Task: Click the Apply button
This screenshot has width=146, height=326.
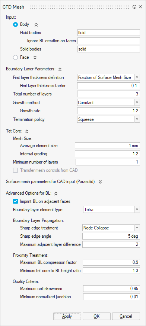Action: [x=67, y=316]
